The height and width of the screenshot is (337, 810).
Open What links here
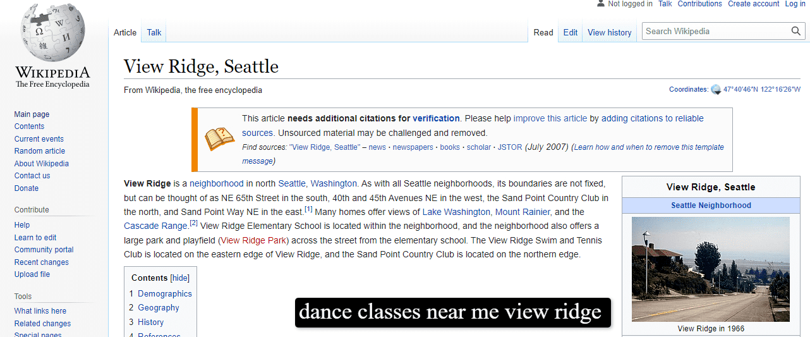(40, 311)
